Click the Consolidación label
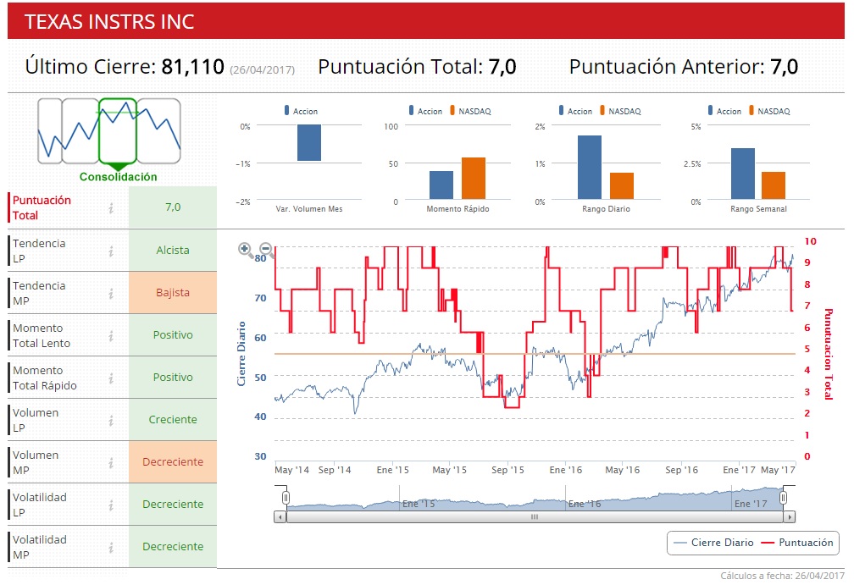 point(119,177)
